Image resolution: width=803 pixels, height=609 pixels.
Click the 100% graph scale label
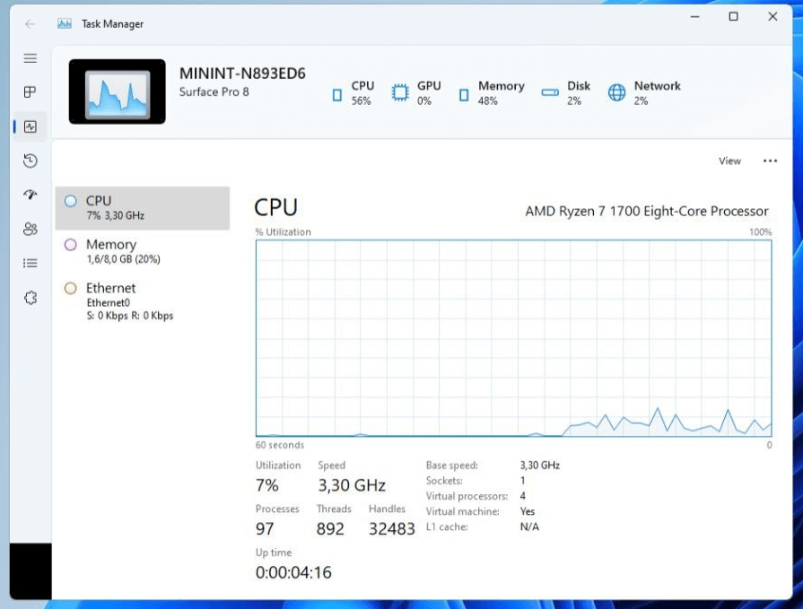click(761, 231)
